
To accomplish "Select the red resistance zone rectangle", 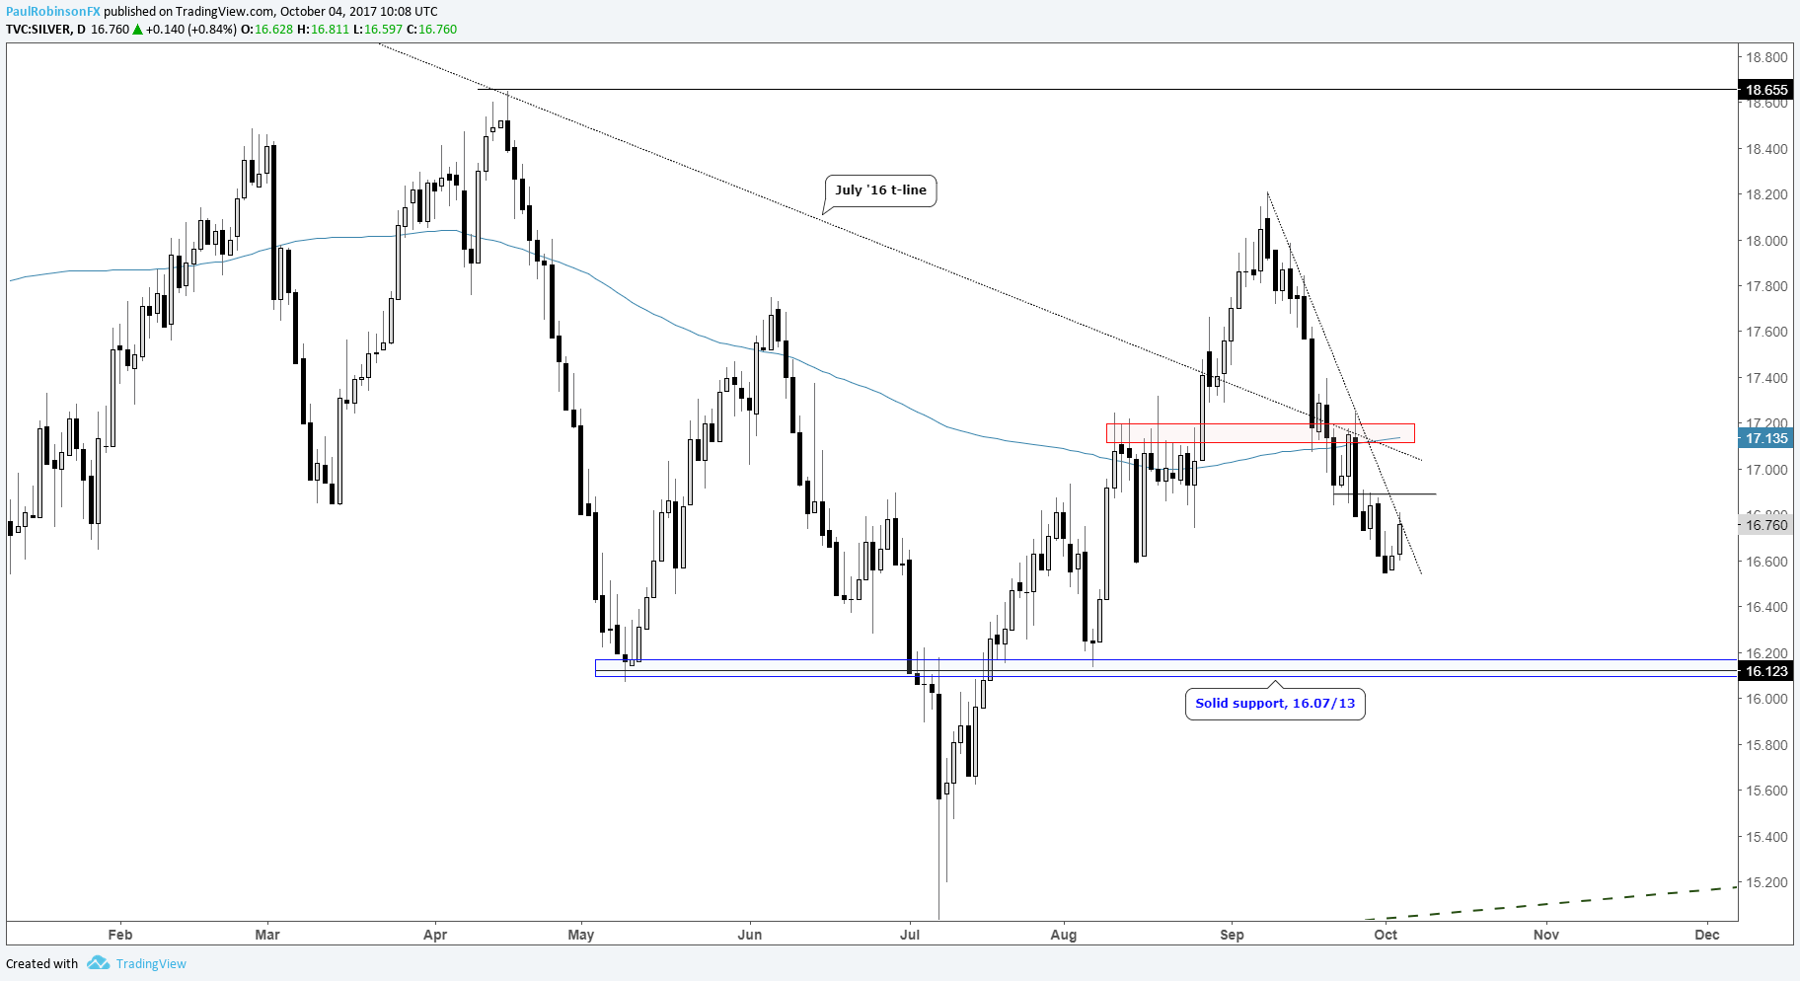I will click(1260, 433).
